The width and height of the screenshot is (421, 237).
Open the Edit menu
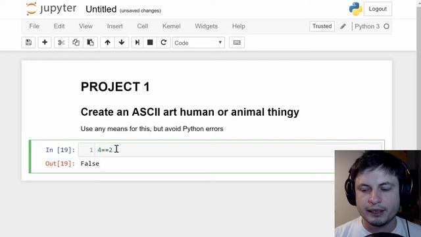pos(59,26)
